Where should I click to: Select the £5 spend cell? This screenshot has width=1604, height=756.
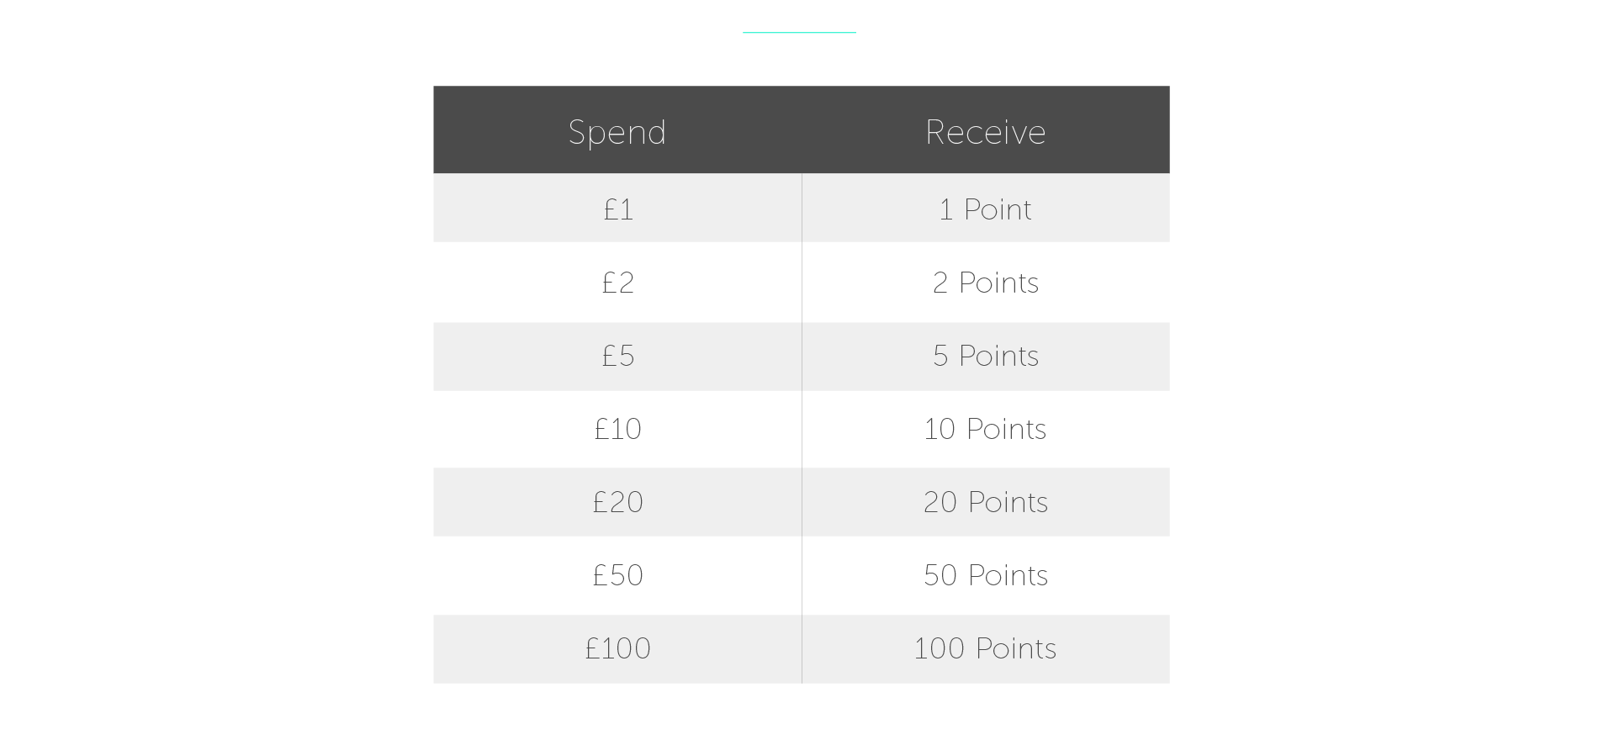pos(617,356)
